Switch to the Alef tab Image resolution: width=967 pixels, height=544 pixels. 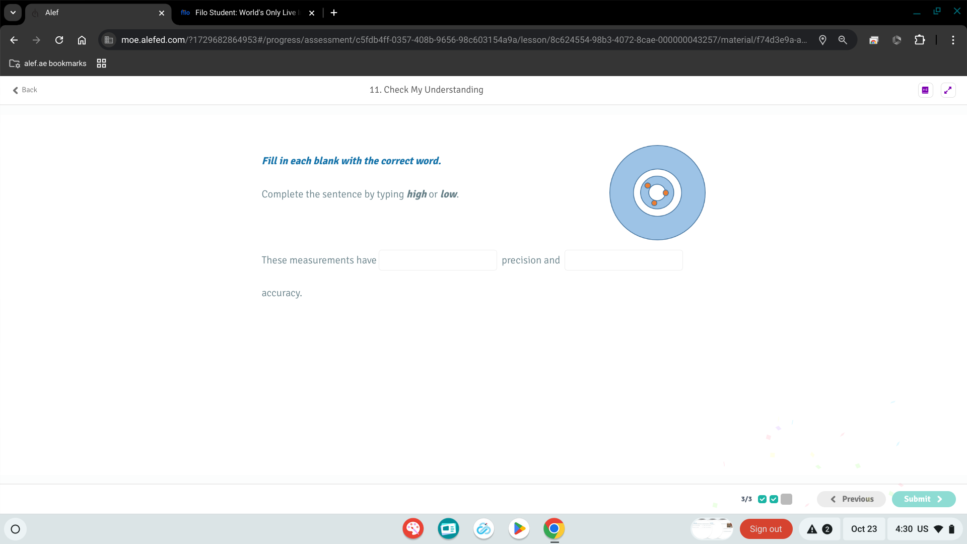(x=96, y=13)
